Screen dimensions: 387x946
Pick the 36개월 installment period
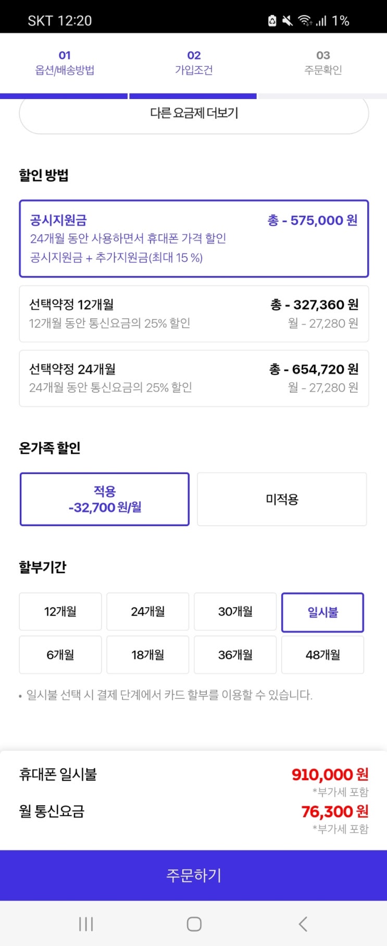coord(235,654)
